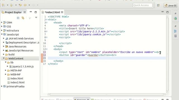Expand the build folder

(x=4, y=54)
